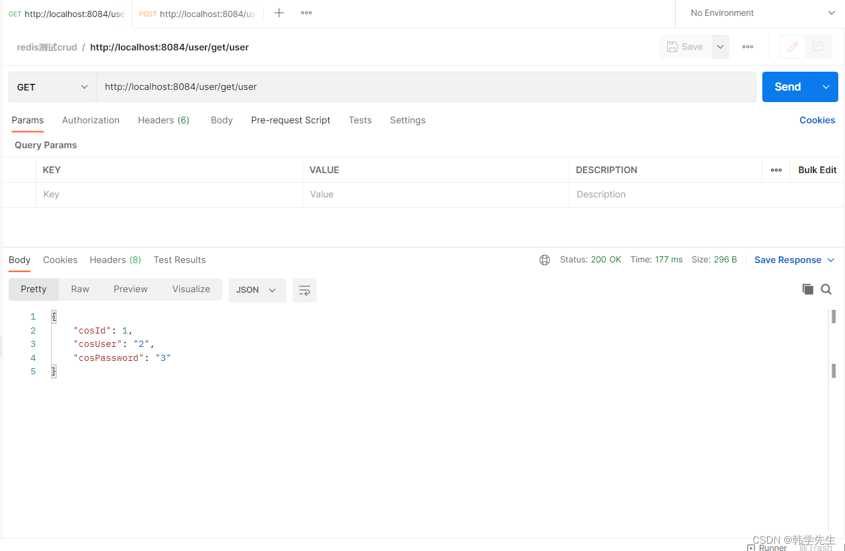The height and width of the screenshot is (551, 845).
Task: Open the HTTP method GET dropdown
Action: pos(52,87)
